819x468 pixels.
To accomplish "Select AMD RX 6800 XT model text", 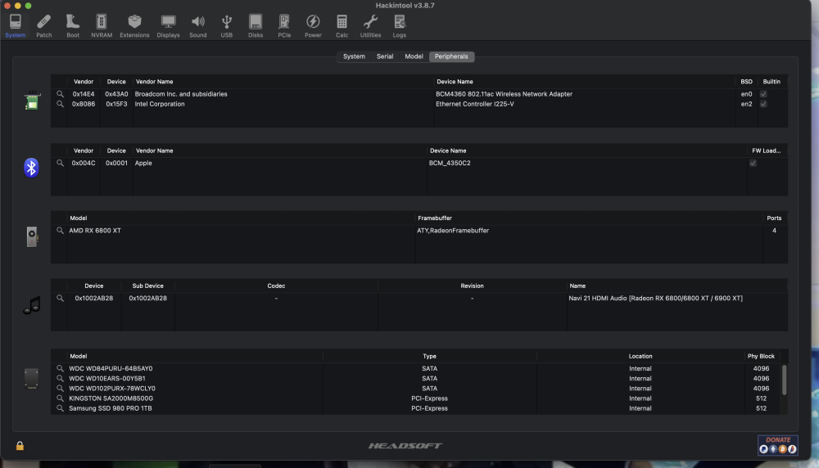I will pyautogui.click(x=95, y=230).
